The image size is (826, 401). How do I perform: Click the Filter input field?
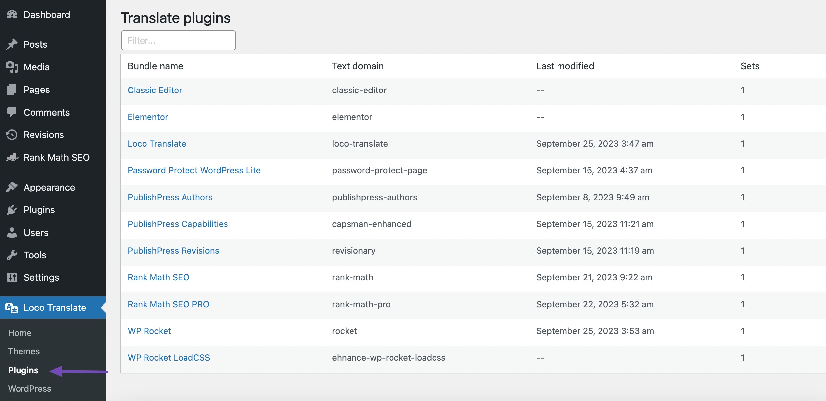pyautogui.click(x=179, y=40)
